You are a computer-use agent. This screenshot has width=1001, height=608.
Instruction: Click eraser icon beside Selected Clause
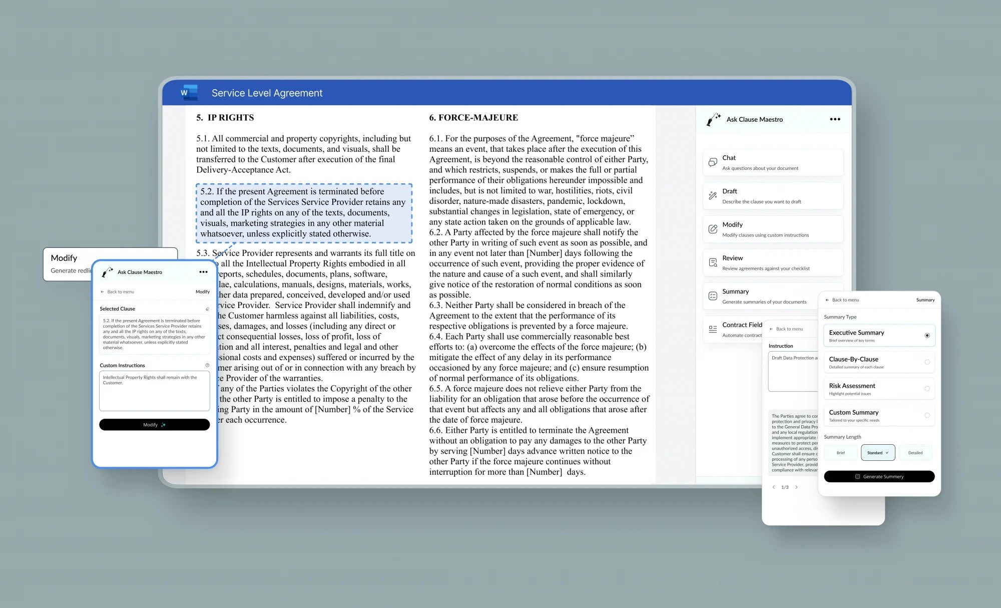pos(207,309)
